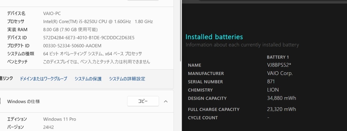Open システムの保護 link
Screen dimensions: 347x131
click(x=88, y=79)
